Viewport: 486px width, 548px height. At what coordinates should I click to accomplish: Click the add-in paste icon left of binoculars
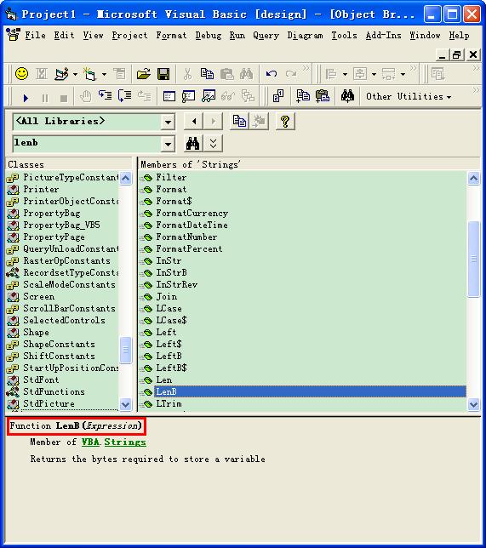323,96
